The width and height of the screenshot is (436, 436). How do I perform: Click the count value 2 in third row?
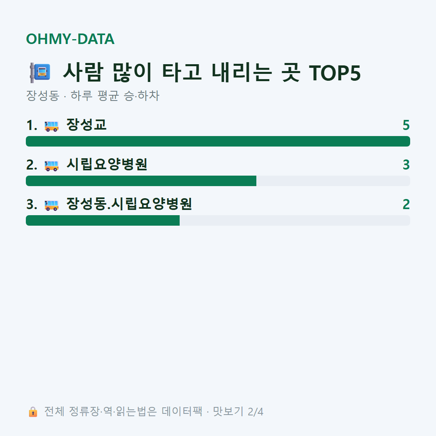(406, 204)
